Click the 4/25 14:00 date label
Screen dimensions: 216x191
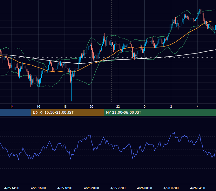(x=12, y=188)
